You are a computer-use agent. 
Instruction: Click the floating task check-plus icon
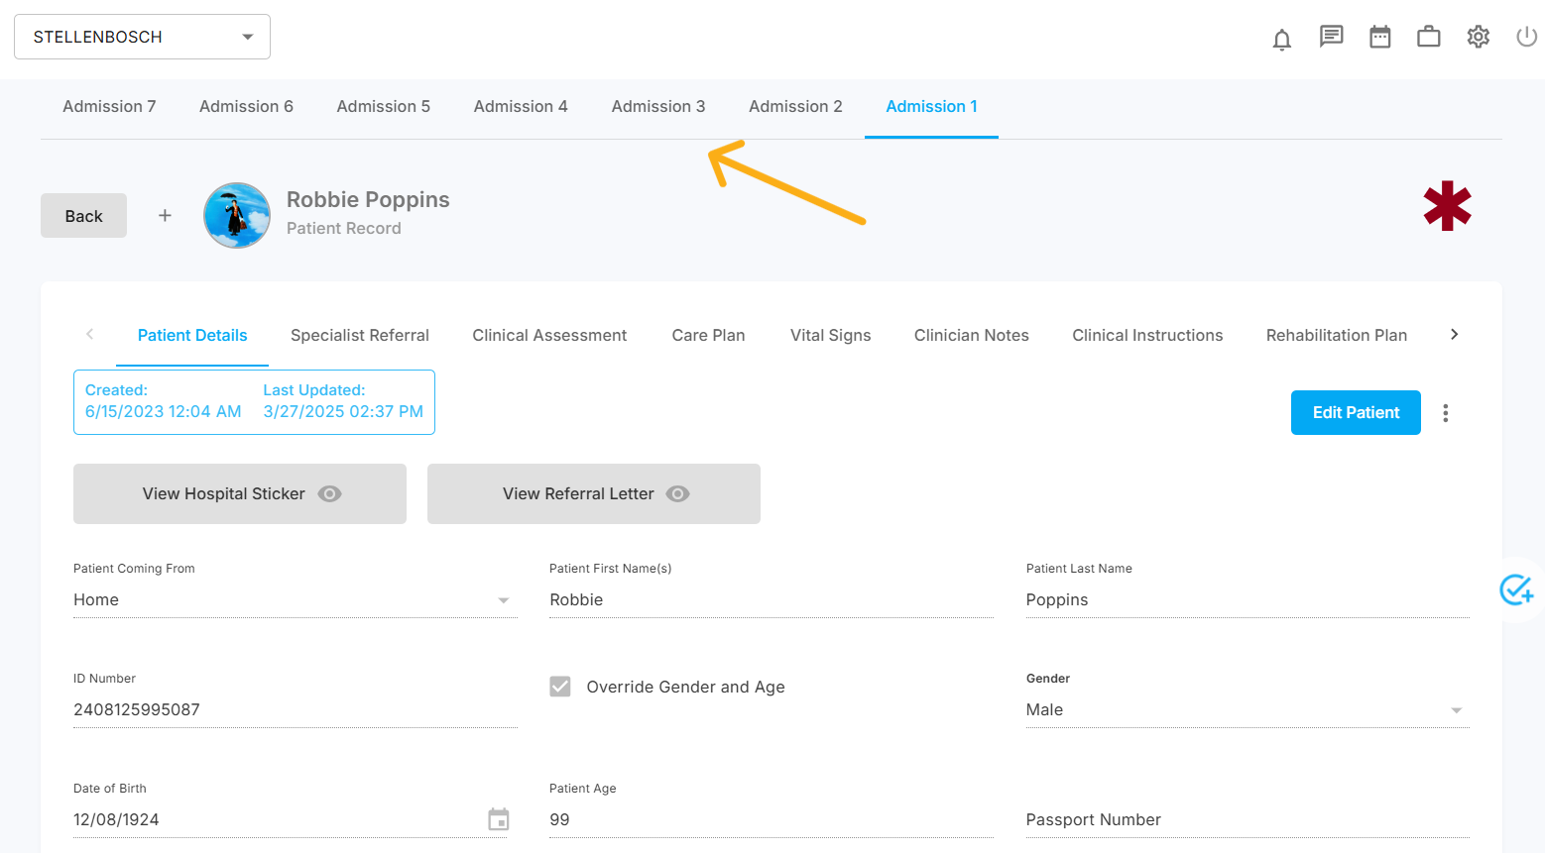tap(1515, 589)
